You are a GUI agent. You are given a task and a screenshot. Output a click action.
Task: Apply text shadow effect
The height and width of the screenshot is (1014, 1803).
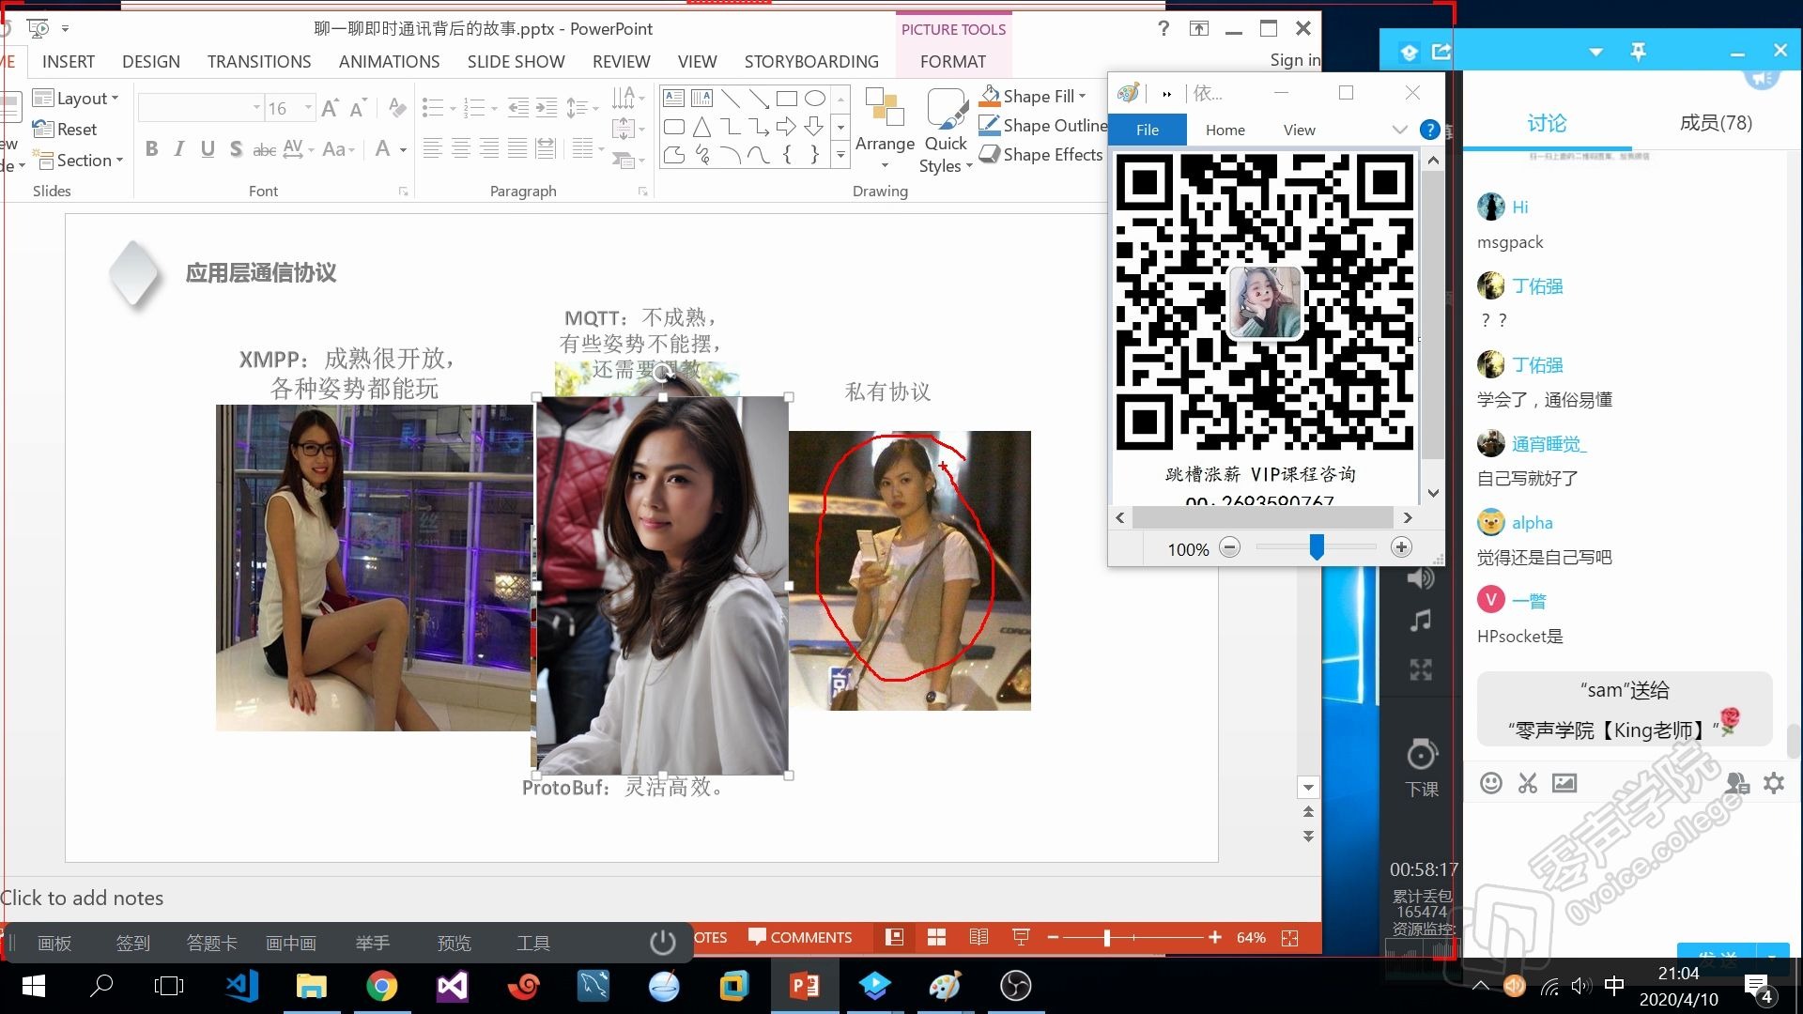pos(236,148)
